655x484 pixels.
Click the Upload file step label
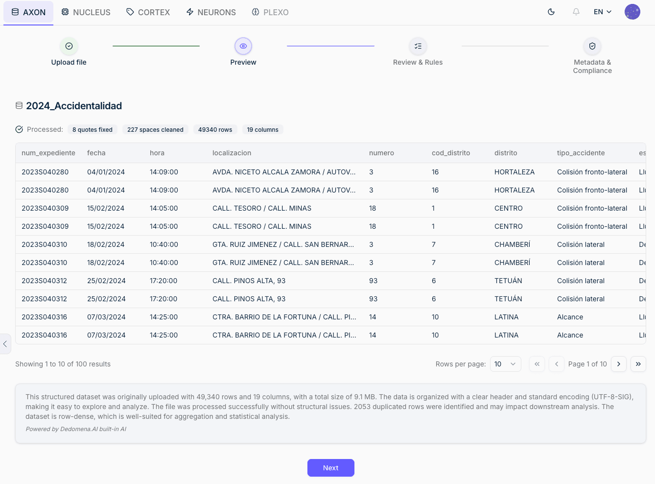coord(69,62)
